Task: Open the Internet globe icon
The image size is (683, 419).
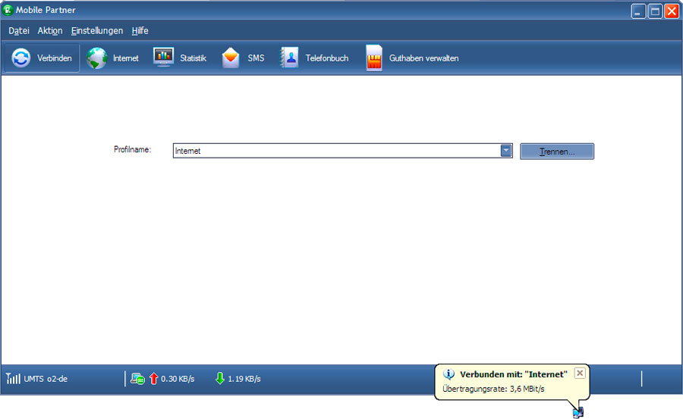Action: [96, 58]
